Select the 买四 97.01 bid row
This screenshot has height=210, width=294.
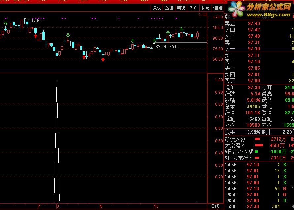point(259,74)
